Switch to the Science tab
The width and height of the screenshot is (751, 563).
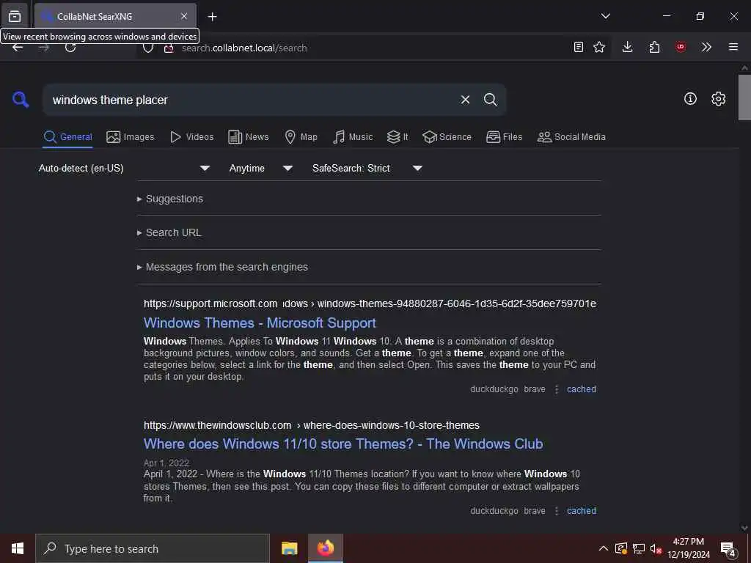click(x=447, y=137)
